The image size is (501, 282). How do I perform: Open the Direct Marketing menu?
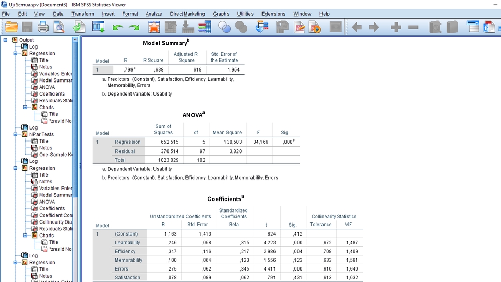(187, 14)
